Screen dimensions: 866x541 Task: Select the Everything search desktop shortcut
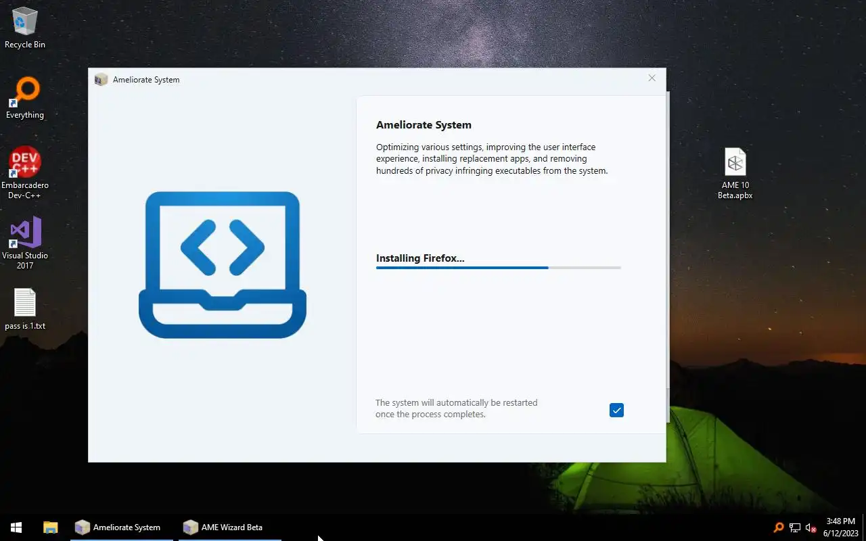(25, 98)
